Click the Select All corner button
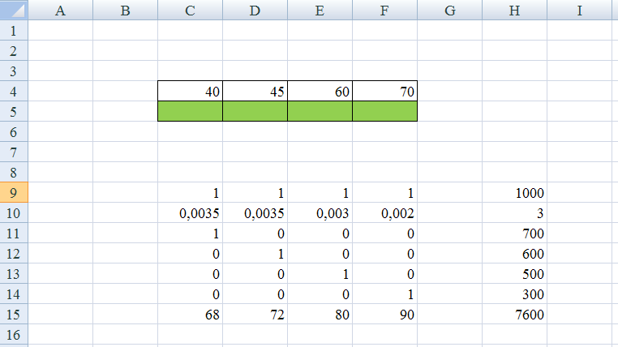The width and height of the screenshot is (618, 347). point(14,10)
